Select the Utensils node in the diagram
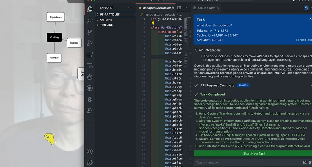The height and width of the screenshot is (167, 312). pos(54,58)
